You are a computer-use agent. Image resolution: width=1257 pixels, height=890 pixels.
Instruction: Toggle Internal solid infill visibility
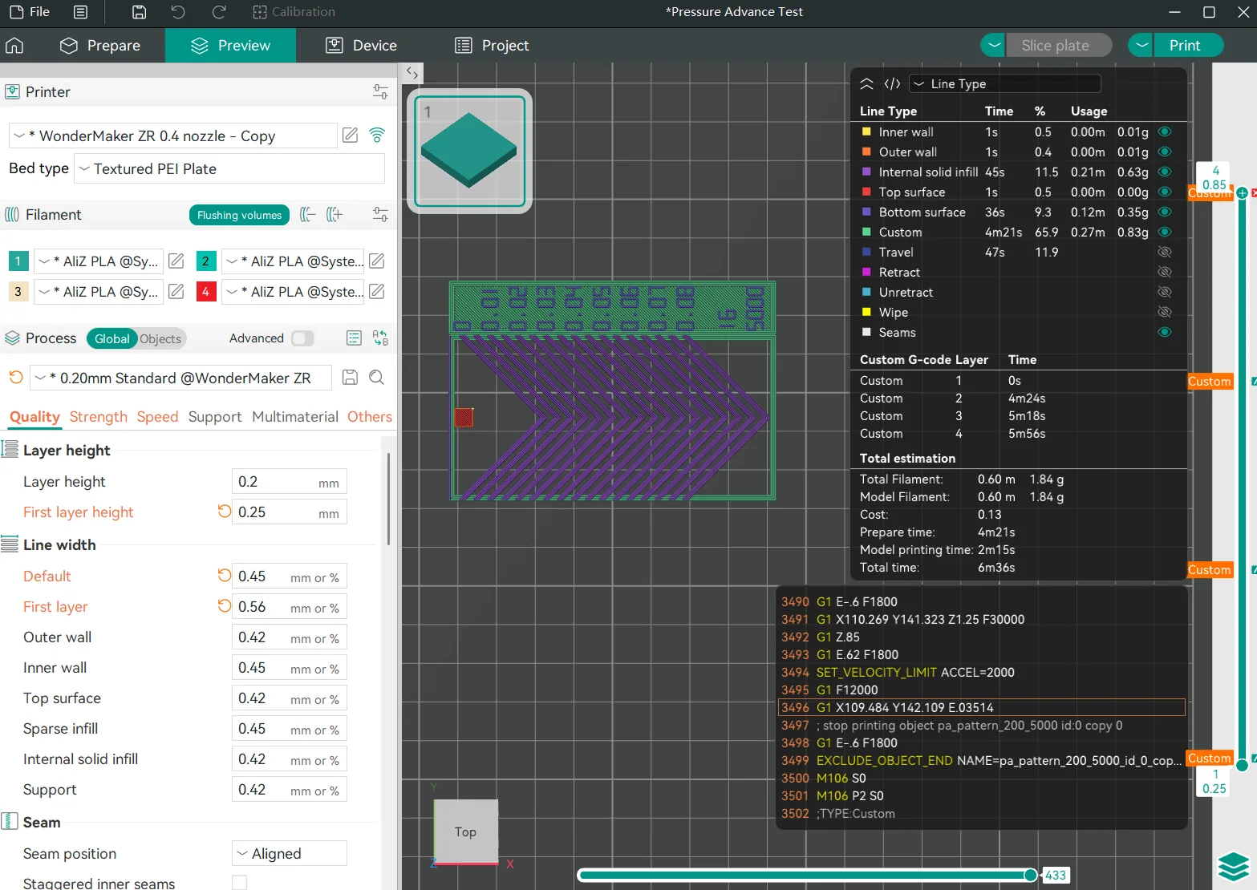pyautogui.click(x=1165, y=172)
